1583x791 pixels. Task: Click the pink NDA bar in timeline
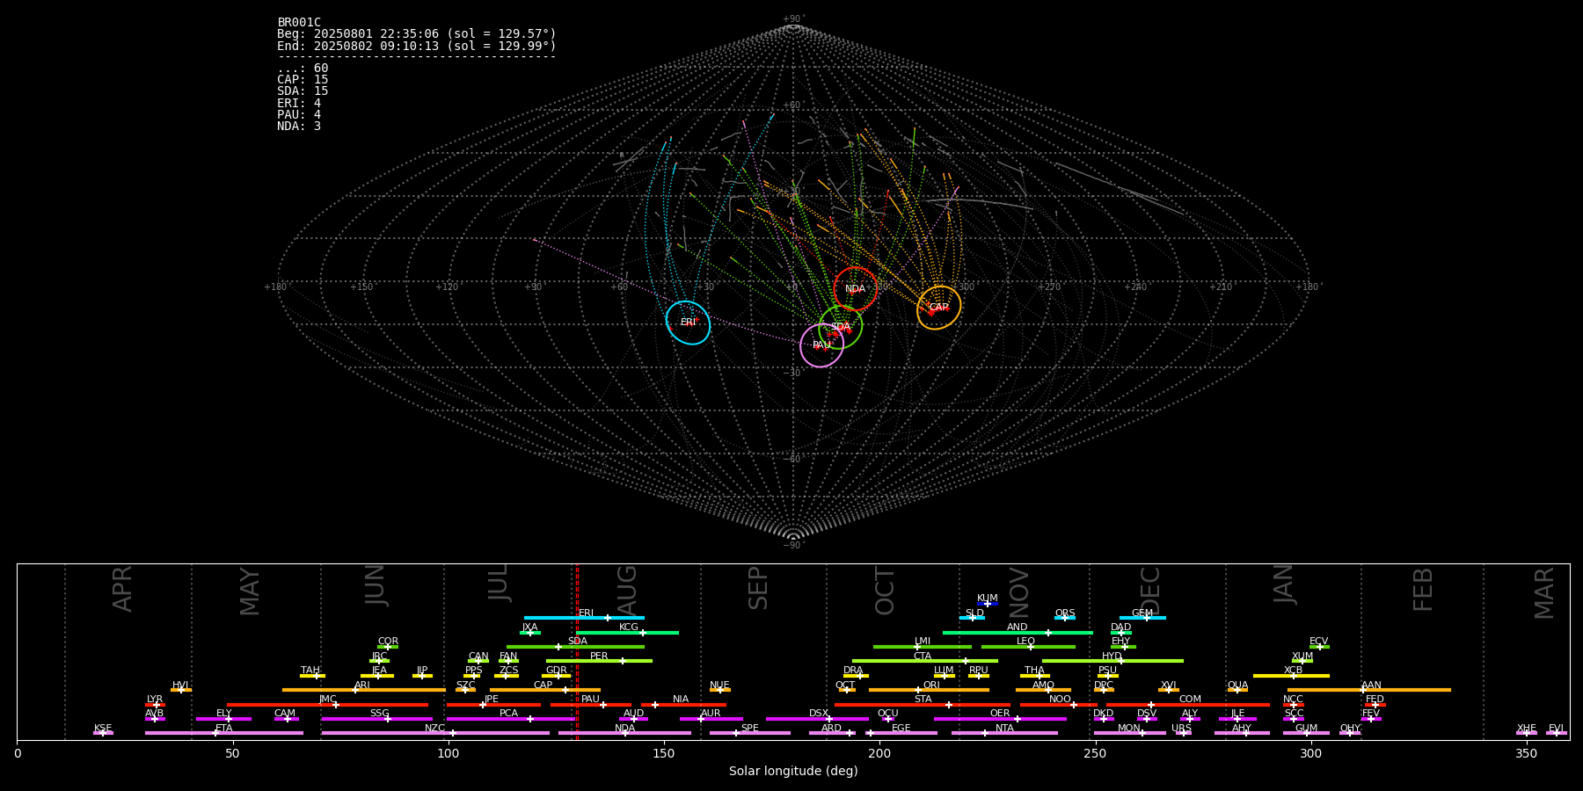624,733
